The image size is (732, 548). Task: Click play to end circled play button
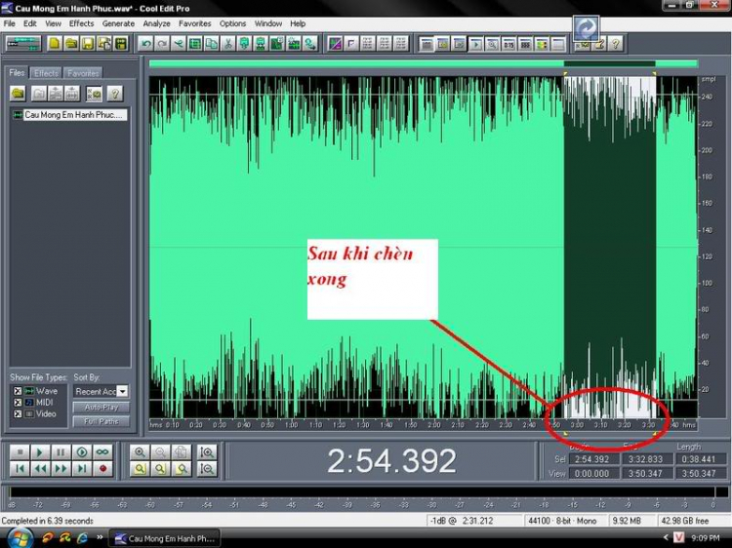coord(82,451)
